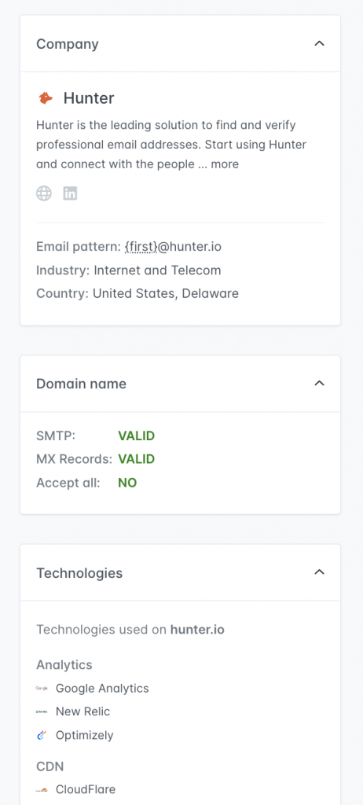
Task: Click the New Relic logo icon
Action: pos(42,711)
